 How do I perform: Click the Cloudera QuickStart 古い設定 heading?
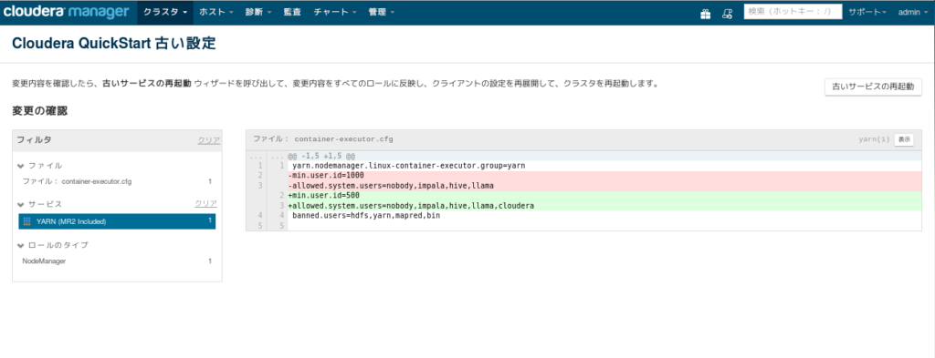click(x=114, y=44)
